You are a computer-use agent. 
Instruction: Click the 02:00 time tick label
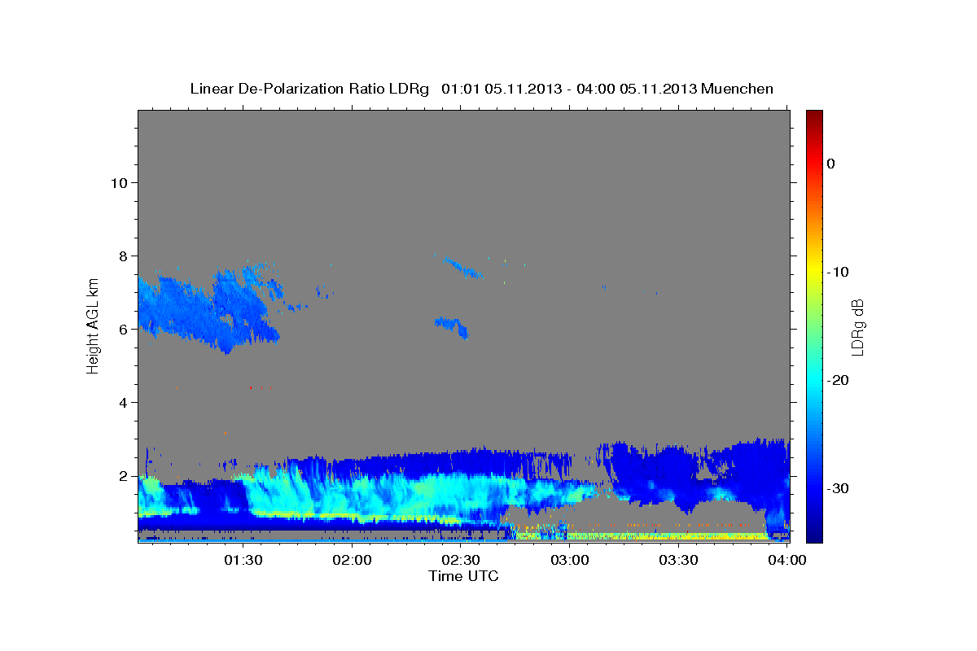tap(353, 560)
